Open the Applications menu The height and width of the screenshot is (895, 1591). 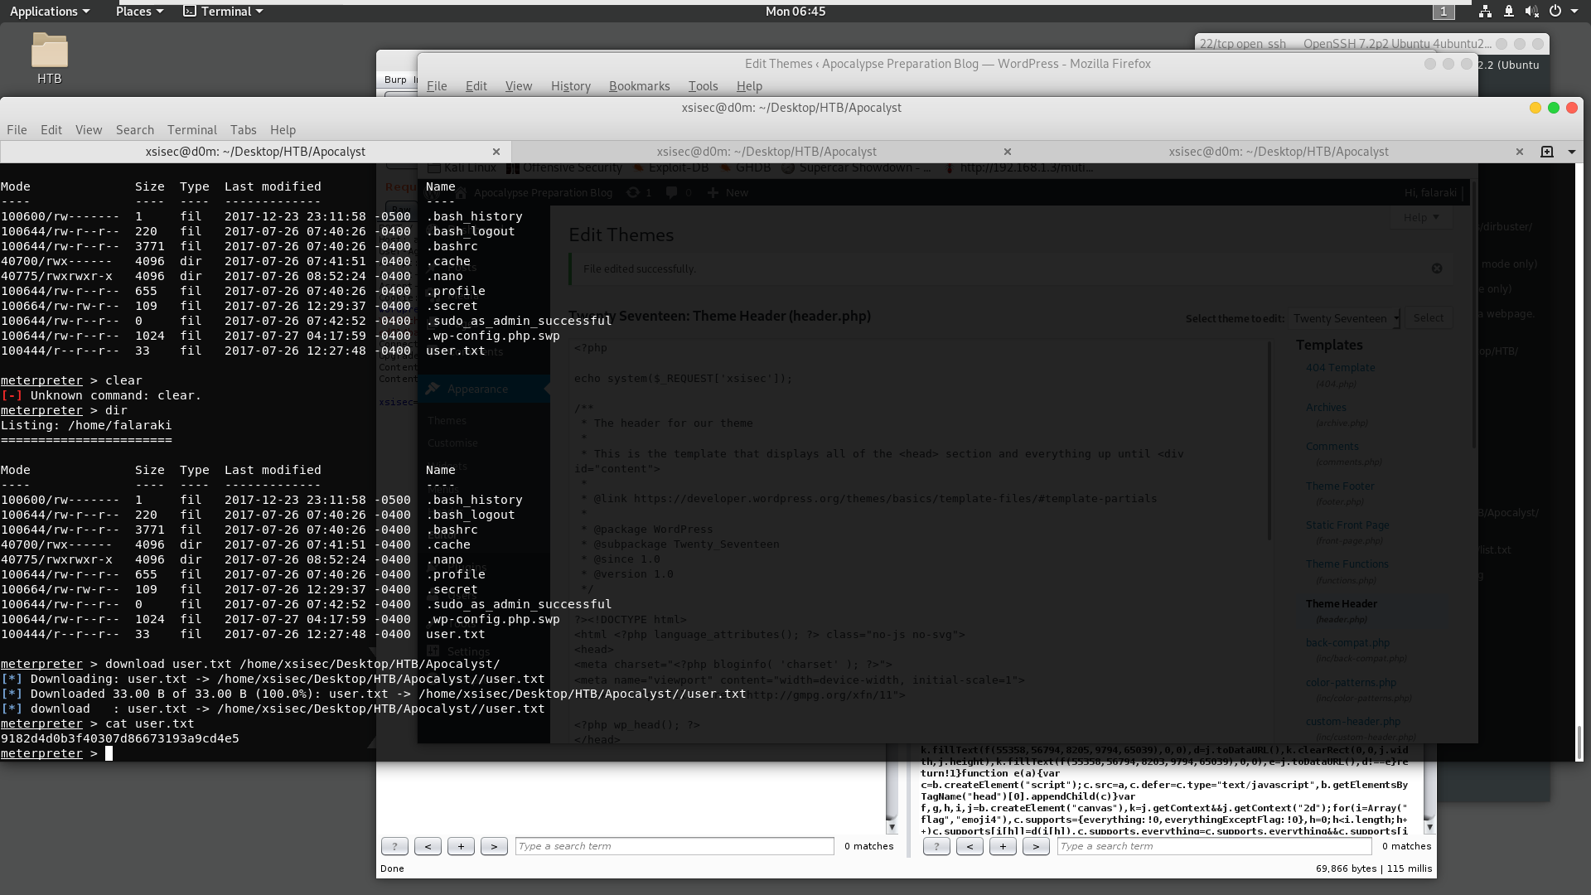tap(49, 12)
